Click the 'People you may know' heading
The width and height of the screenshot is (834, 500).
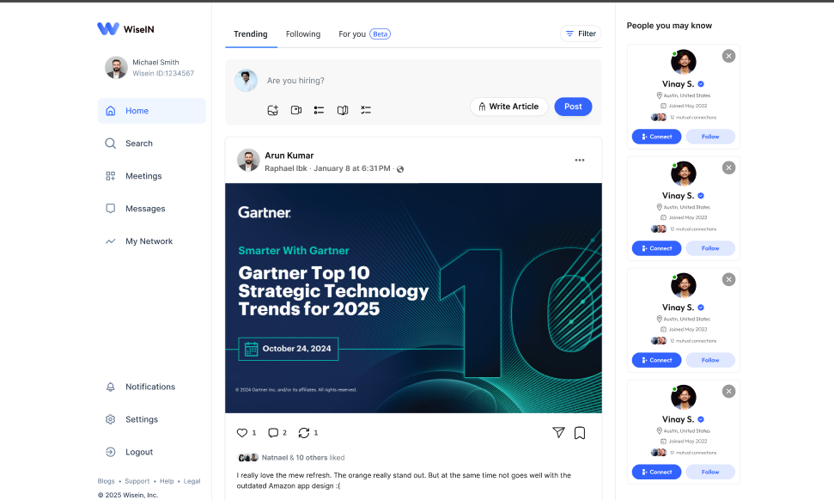coord(669,26)
